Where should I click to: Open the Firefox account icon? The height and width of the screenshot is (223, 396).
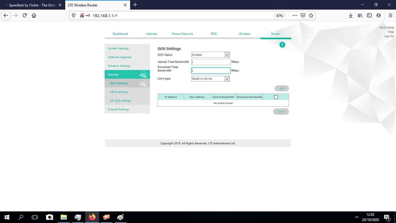point(379,15)
